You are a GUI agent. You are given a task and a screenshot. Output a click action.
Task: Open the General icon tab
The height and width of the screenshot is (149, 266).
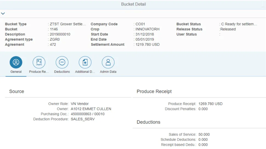pos(16,62)
